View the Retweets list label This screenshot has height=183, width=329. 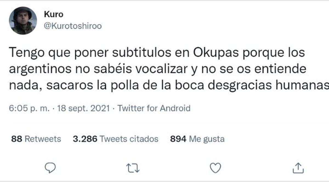43,139
